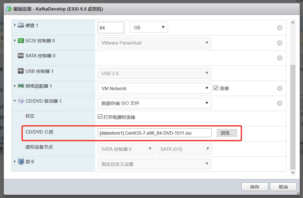
Task: Open the GB disk size unit dropdown
Action: pos(149,28)
